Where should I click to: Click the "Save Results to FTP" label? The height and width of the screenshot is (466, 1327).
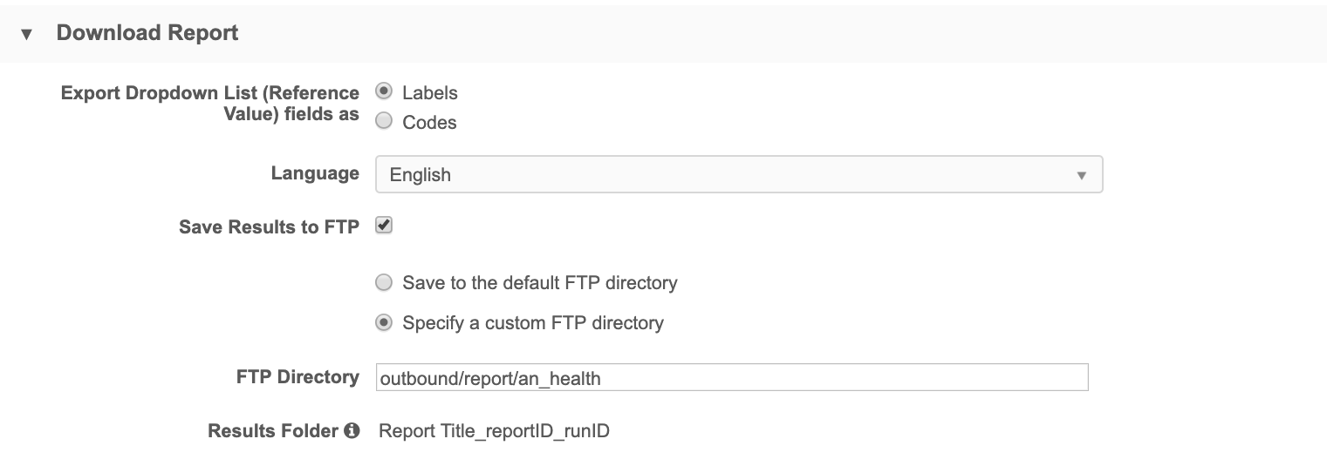[269, 226]
